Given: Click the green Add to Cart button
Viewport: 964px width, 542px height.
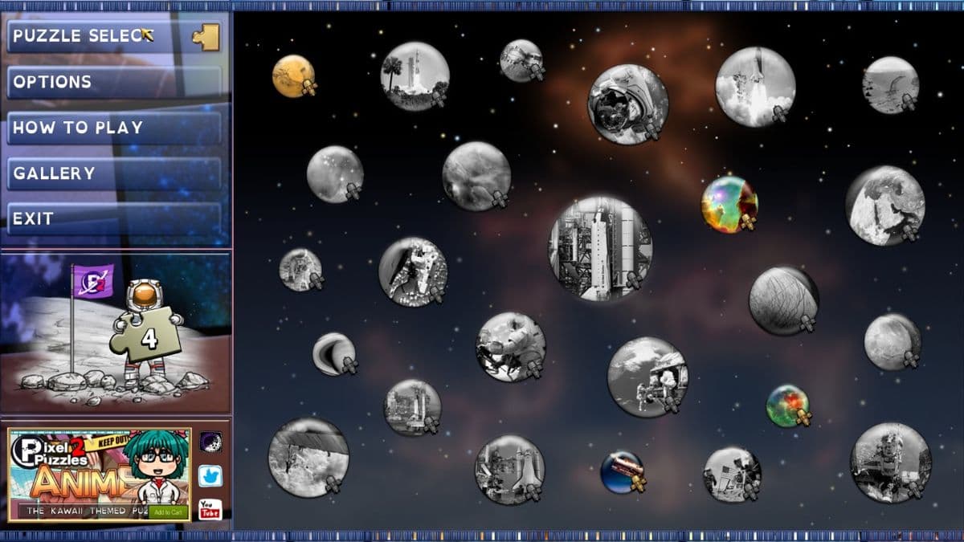Looking at the screenshot, I should click(x=168, y=511).
